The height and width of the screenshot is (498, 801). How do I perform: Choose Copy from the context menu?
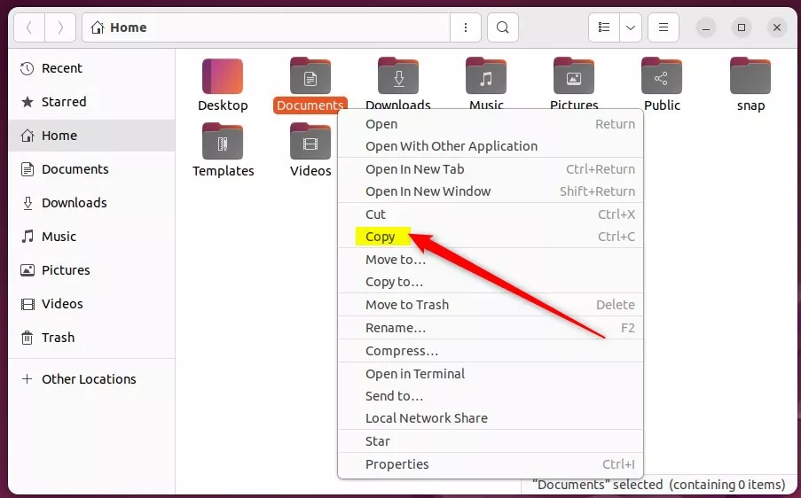(x=381, y=237)
